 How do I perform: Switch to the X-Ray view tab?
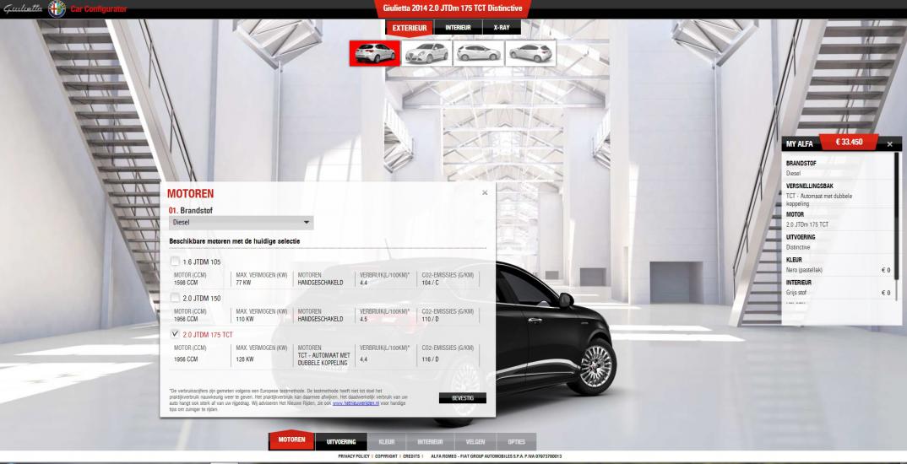[x=502, y=28]
